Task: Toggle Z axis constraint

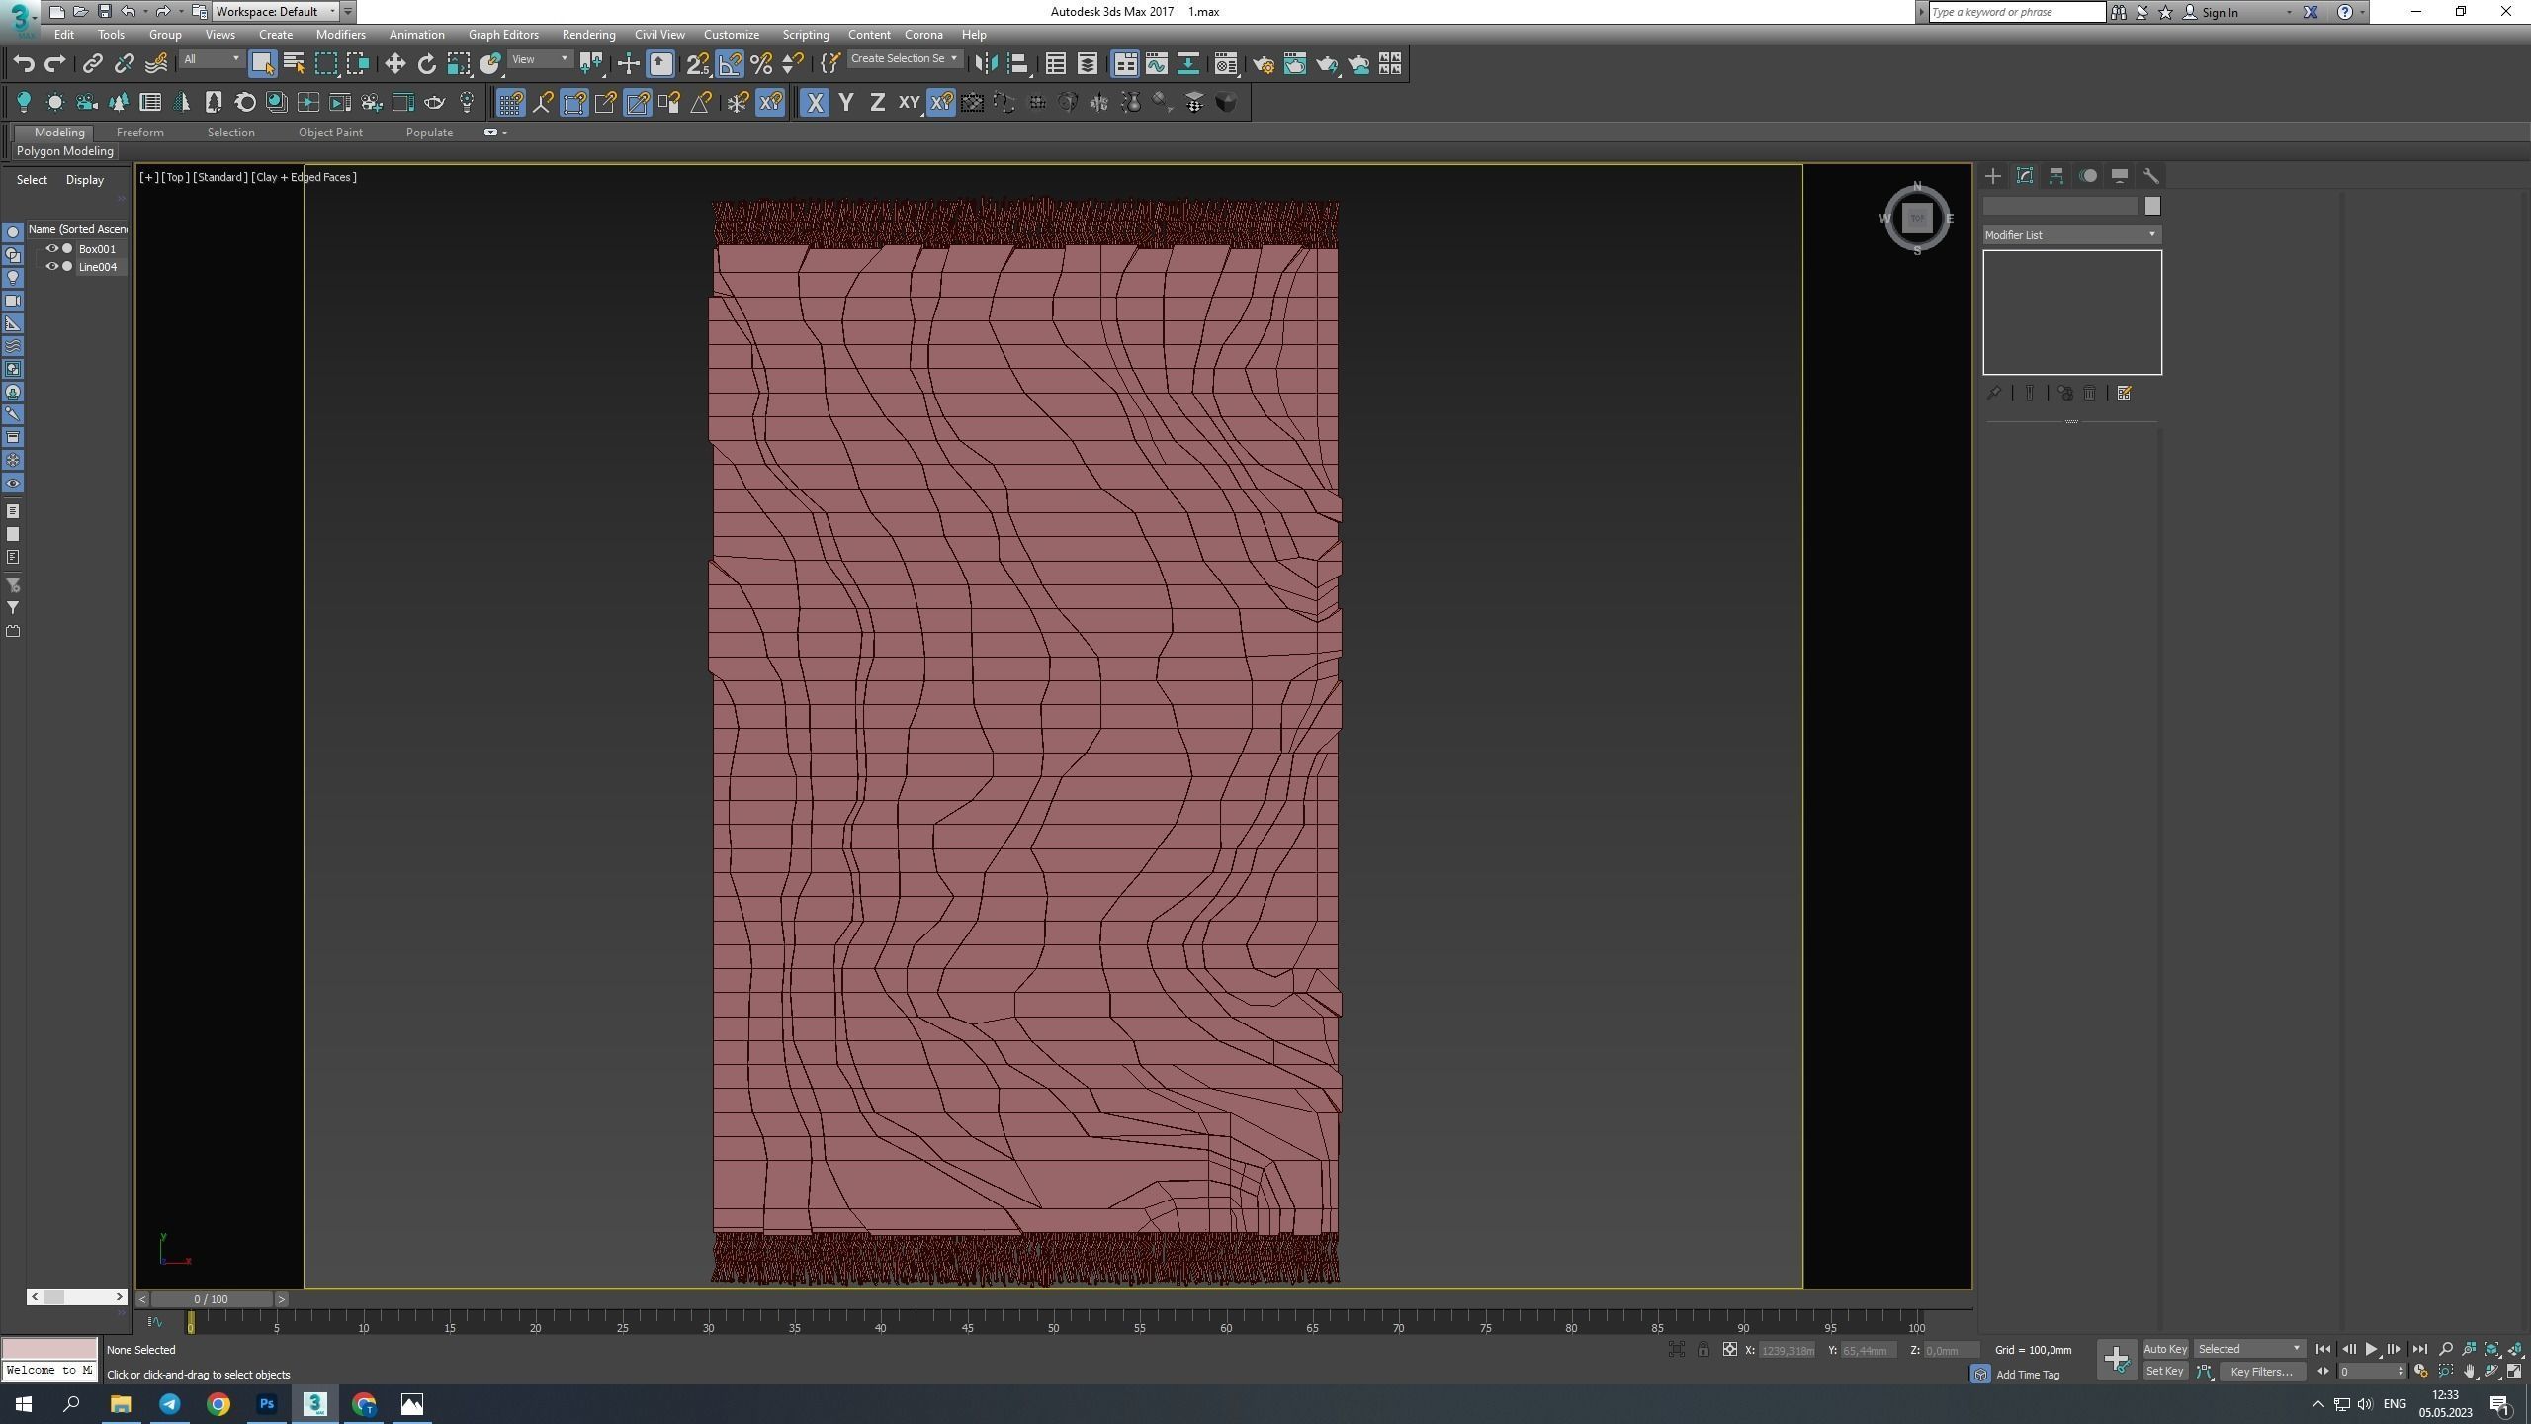Action: tap(877, 103)
